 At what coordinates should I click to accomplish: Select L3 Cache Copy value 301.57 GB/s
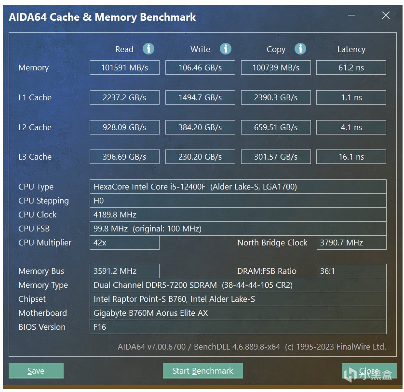[276, 157]
